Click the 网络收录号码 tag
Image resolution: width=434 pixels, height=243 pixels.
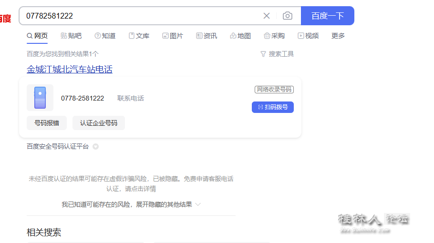[274, 90]
